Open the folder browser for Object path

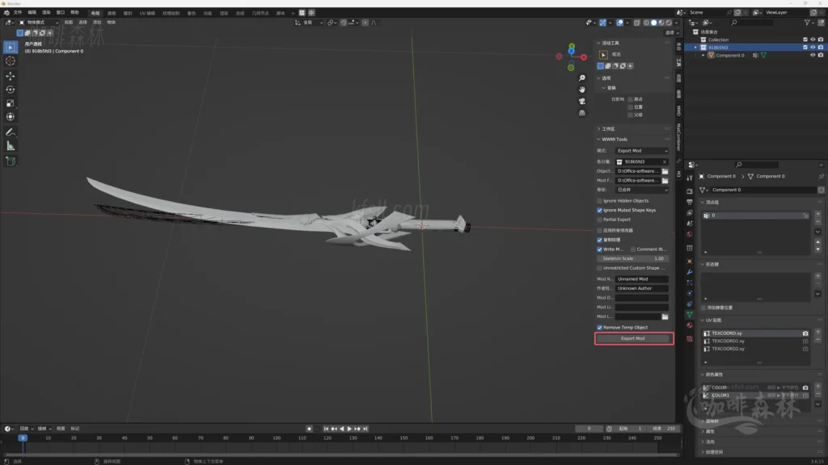click(665, 171)
